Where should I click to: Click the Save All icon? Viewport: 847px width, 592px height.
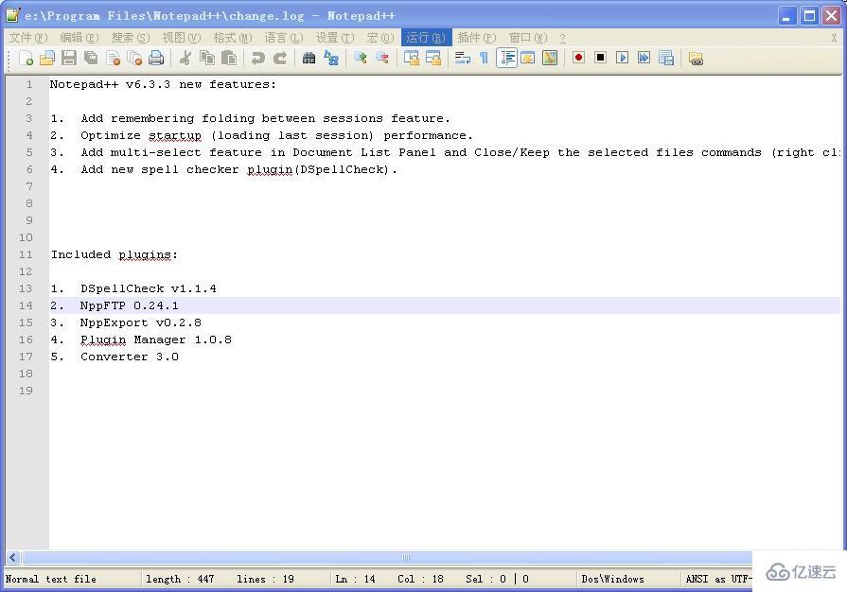click(x=91, y=59)
